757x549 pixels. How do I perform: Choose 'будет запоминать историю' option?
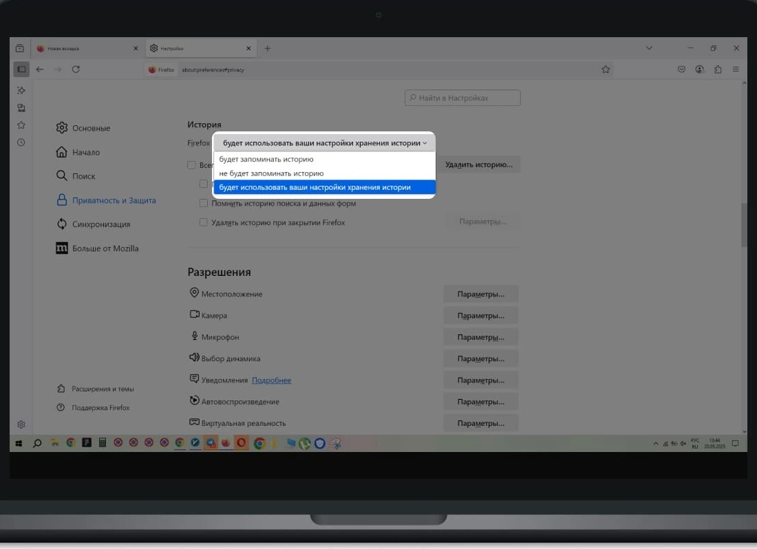coord(324,159)
